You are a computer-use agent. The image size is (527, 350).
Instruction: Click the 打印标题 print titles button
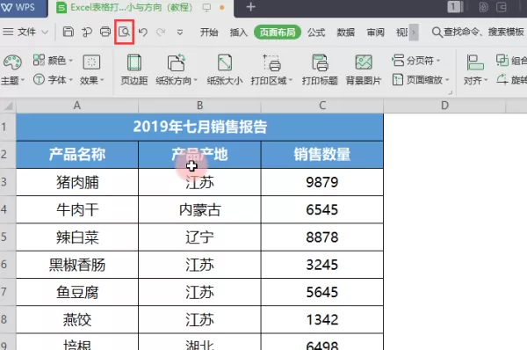(320, 69)
